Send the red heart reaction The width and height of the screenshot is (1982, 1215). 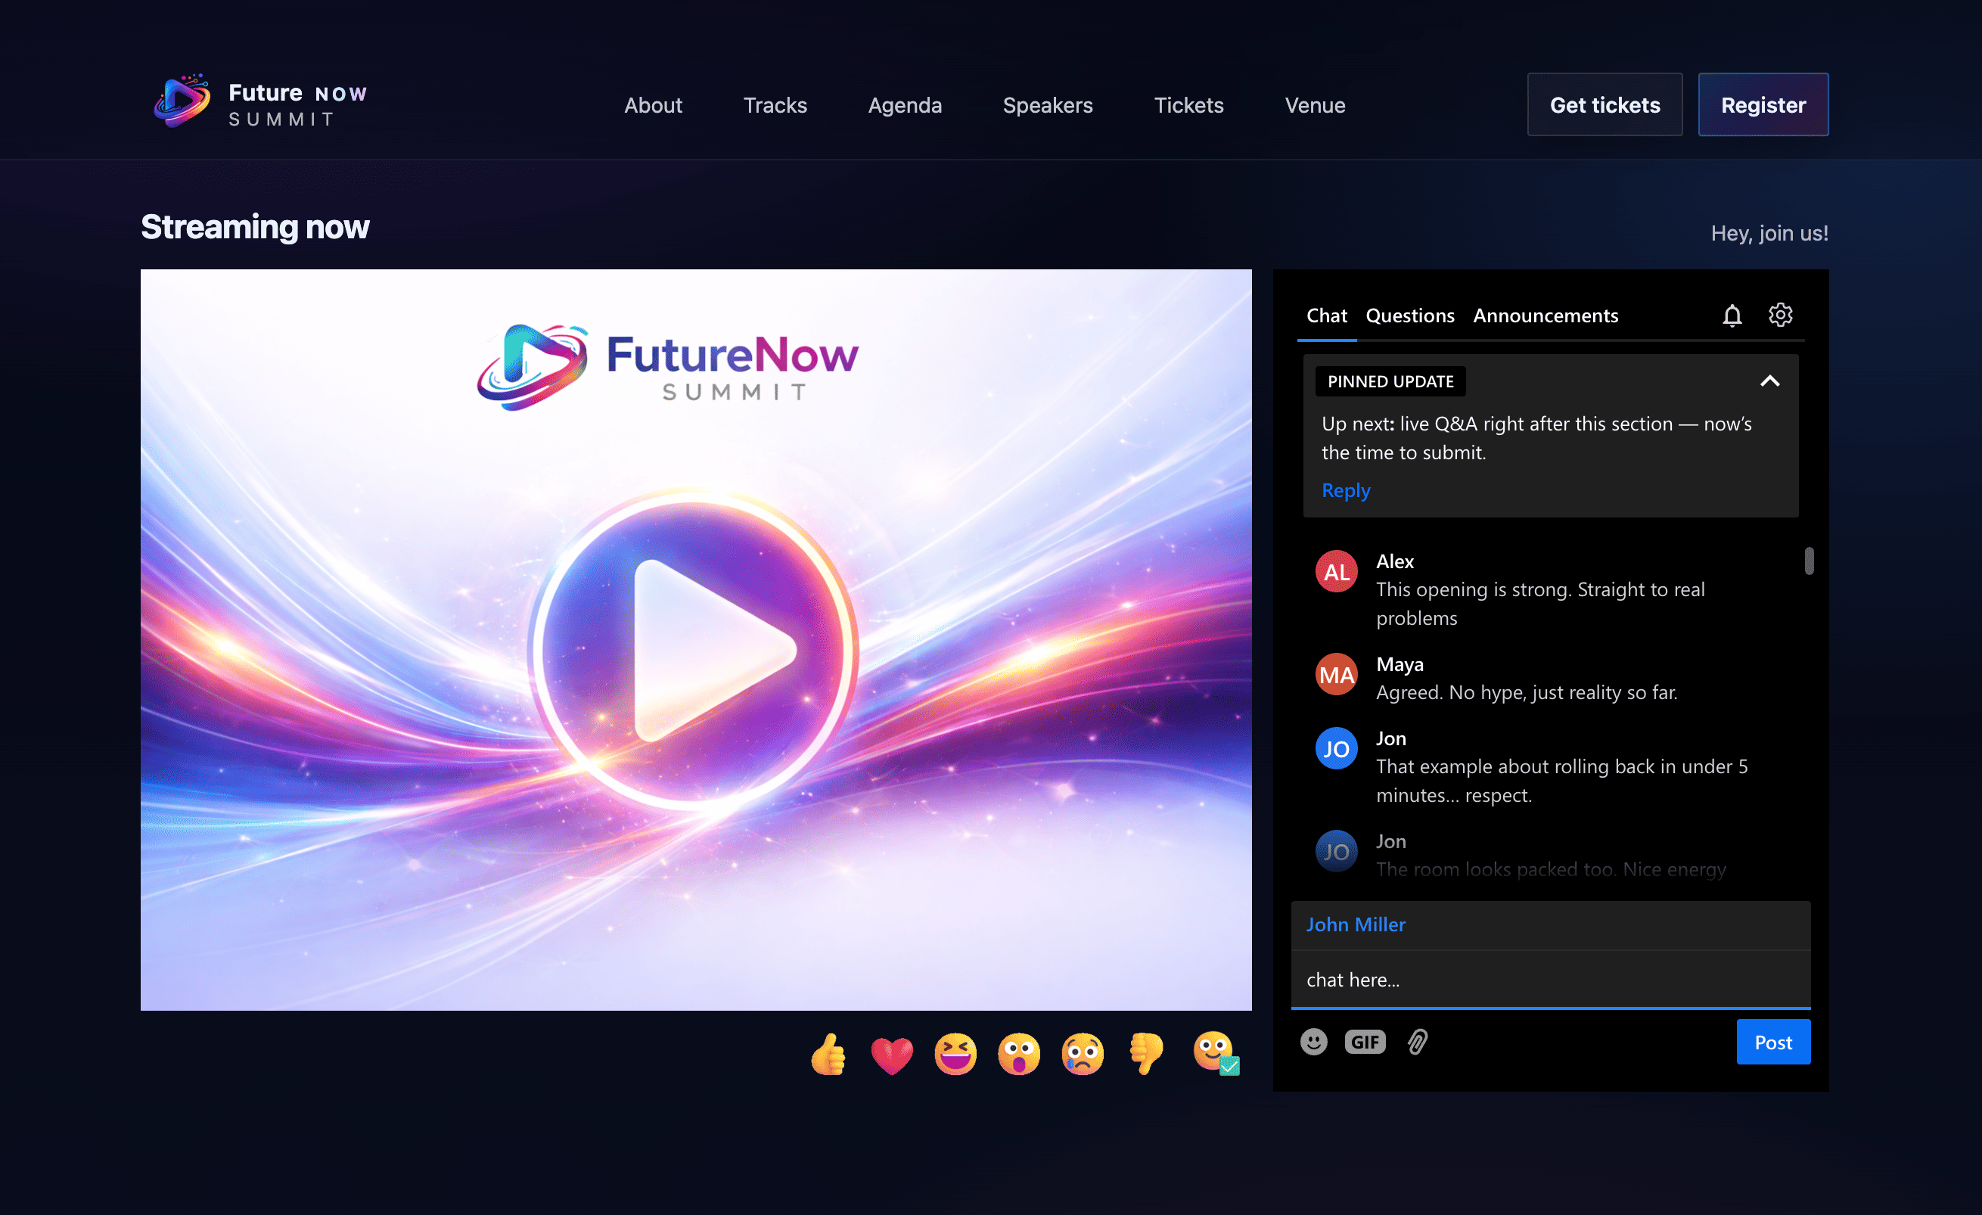click(x=891, y=1054)
